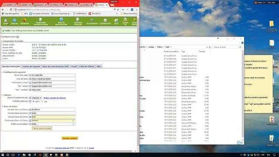Click the Contraseña Base de Datos field
The height and width of the screenshot is (157, 279).
(x=54, y=120)
